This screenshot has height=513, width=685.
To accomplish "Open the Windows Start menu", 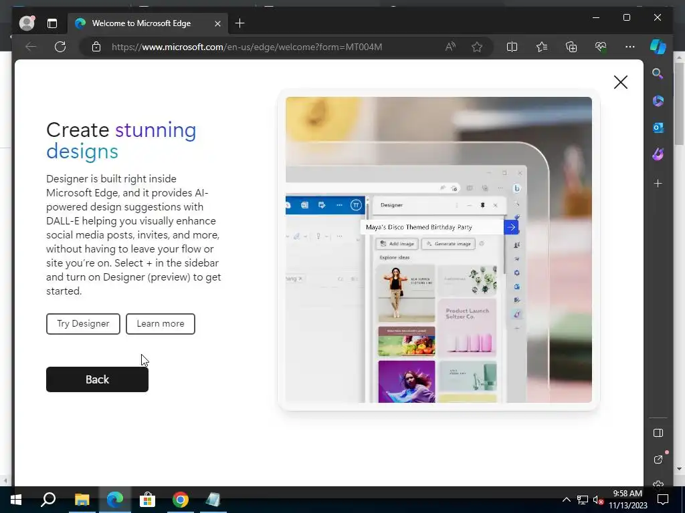I will tap(16, 500).
